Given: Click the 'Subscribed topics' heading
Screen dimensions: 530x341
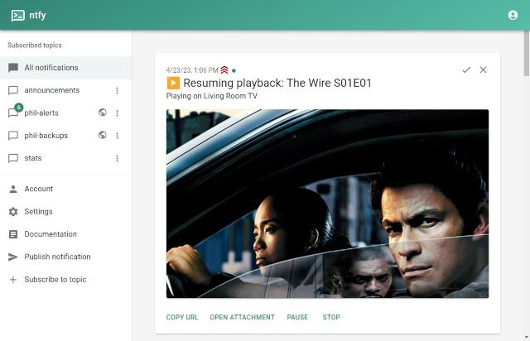Looking at the screenshot, I should coord(35,46).
